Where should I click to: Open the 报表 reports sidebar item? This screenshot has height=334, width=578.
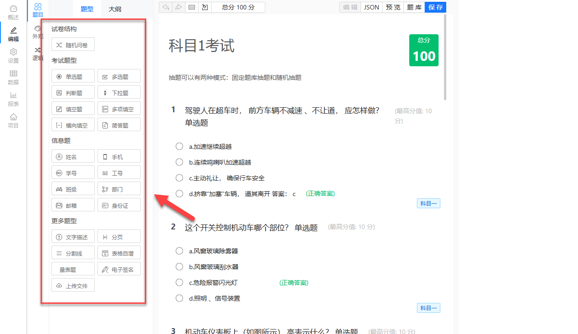coord(14,99)
